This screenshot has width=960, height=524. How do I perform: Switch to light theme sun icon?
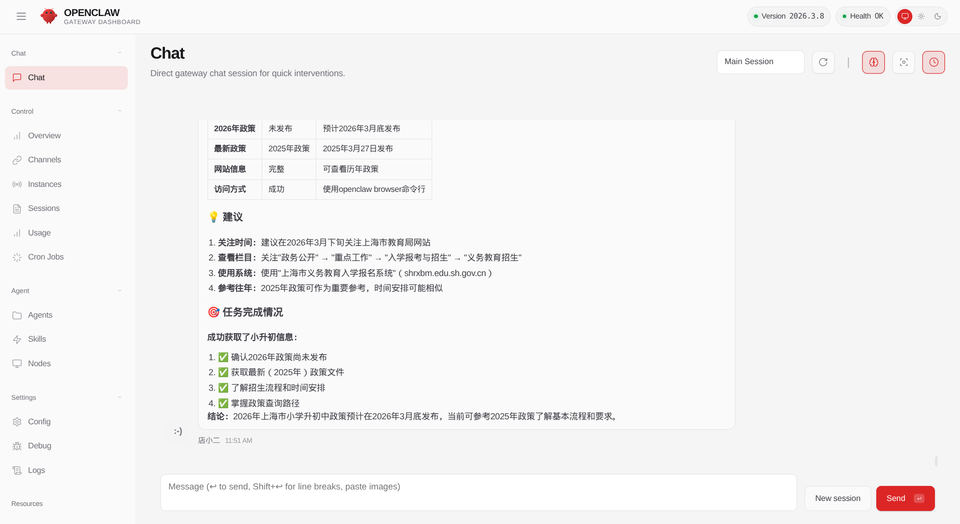pos(921,17)
